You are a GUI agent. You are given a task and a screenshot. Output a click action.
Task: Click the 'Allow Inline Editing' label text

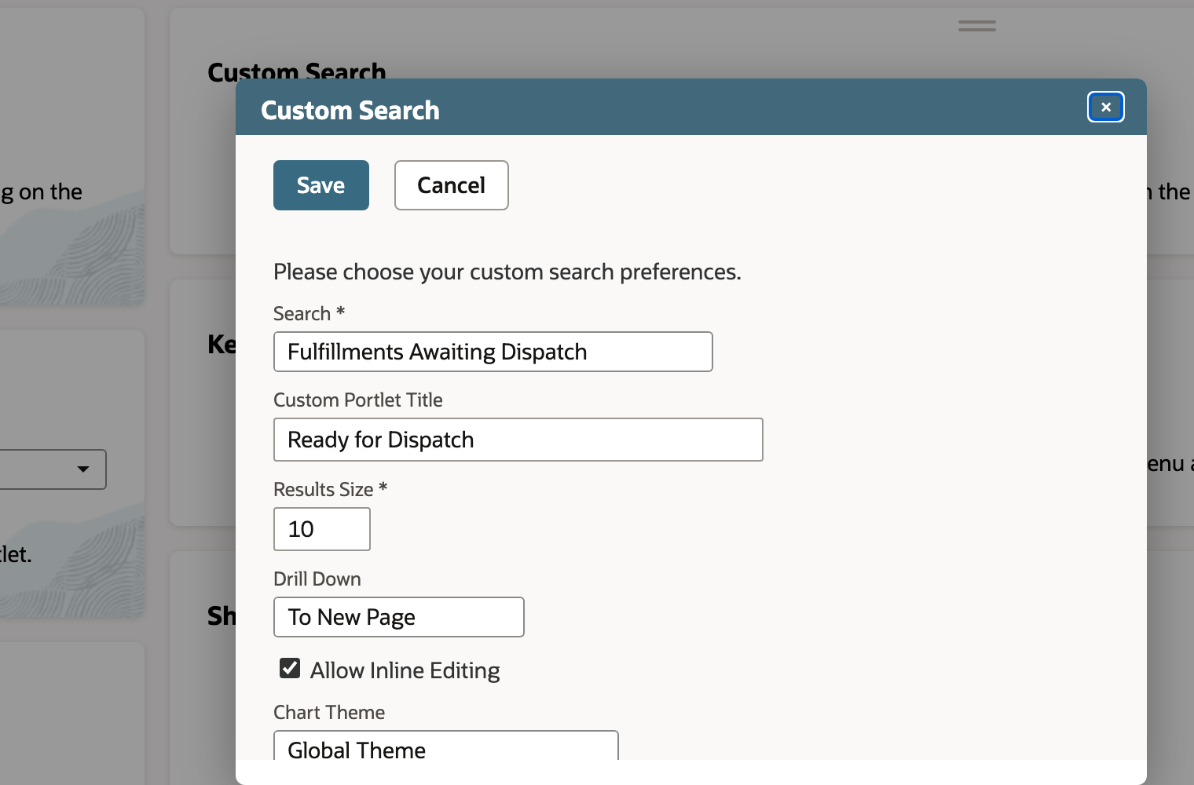(x=405, y=670)
